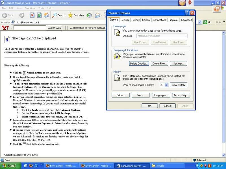Open the Colors dialog button
The width and height of the screenshot is (226, 169).
point(121,95)
